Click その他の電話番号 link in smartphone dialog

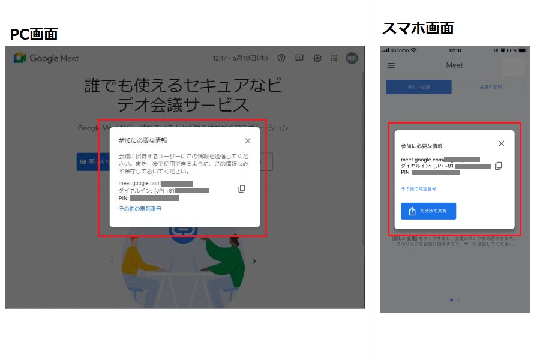(x=418, y=189)
